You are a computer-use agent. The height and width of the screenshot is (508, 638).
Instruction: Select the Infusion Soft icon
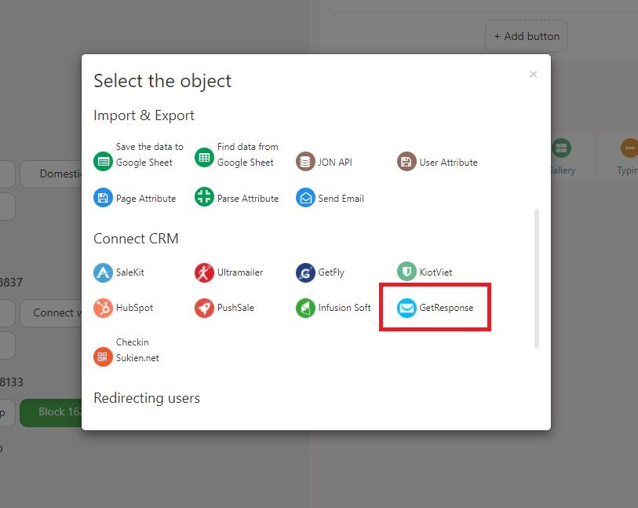[x=305, y=308]
